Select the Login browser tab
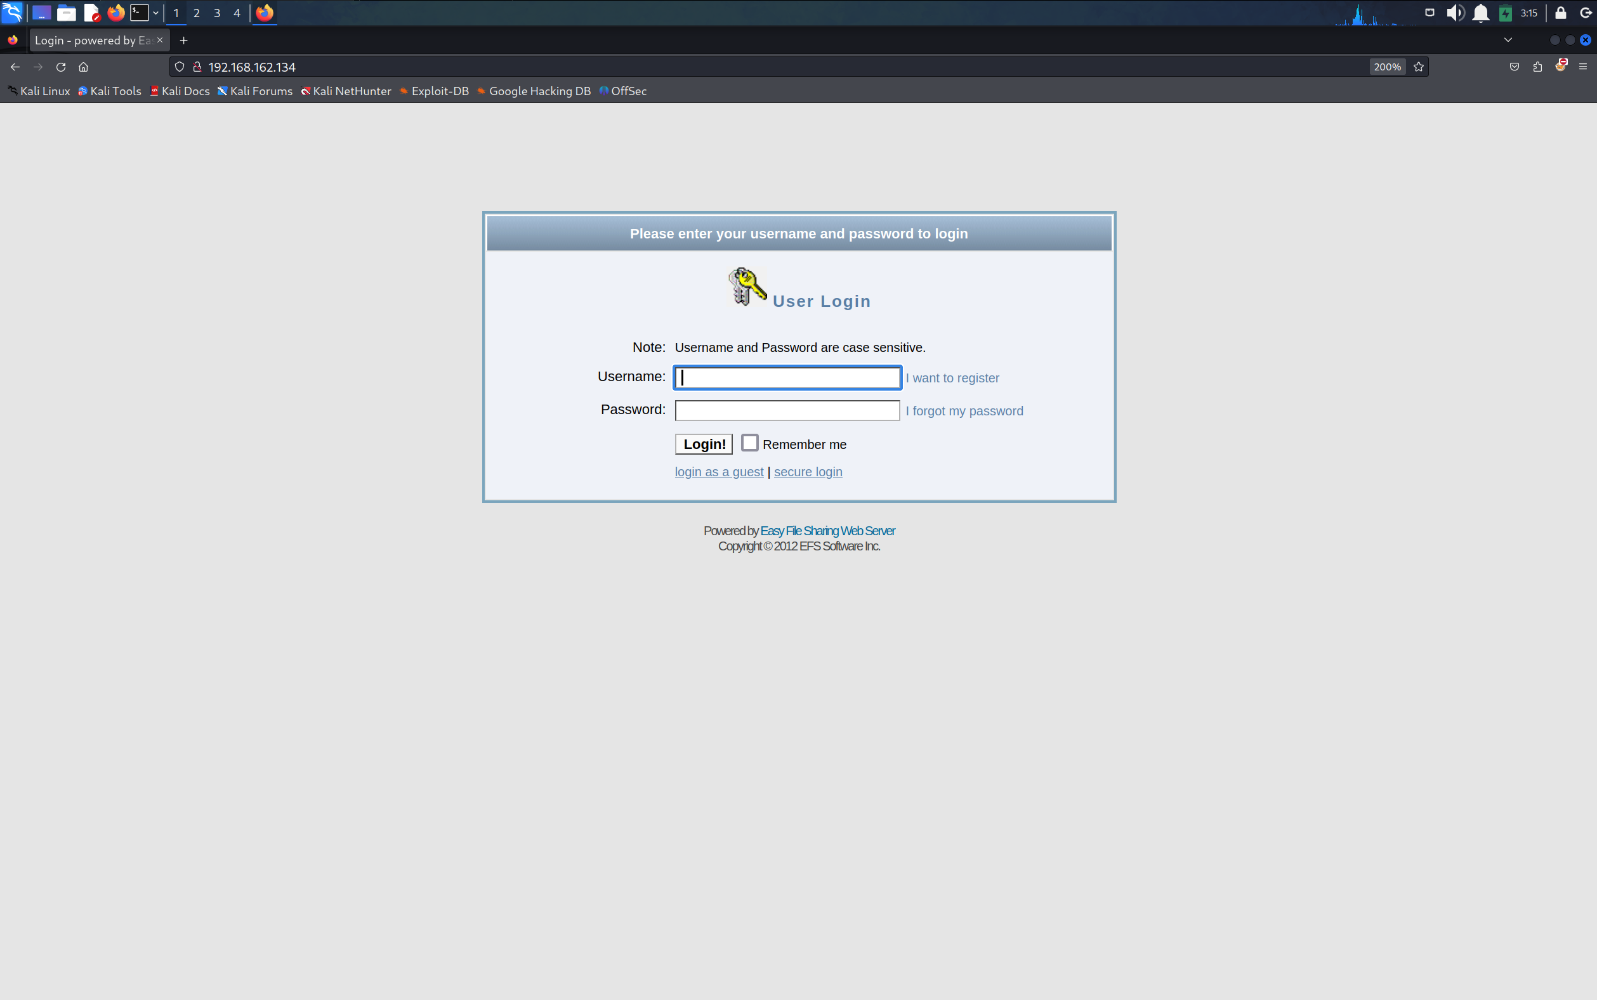The height and width of the screenshot is (1000, 1597). pos(93,41)
